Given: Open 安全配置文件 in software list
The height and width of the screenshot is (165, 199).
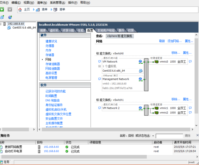Looking at the screenshot, I should pos(54,118).
